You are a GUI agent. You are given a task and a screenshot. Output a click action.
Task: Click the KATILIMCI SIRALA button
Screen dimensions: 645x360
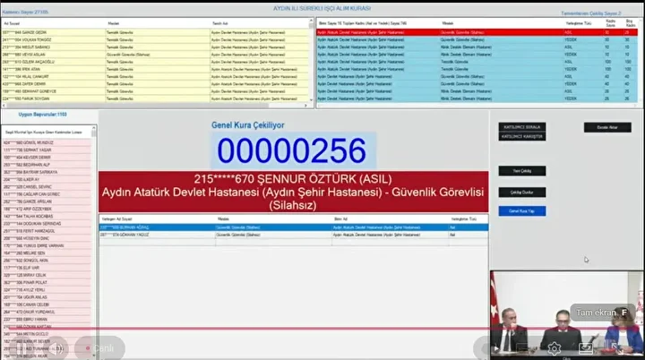[522, 127]
